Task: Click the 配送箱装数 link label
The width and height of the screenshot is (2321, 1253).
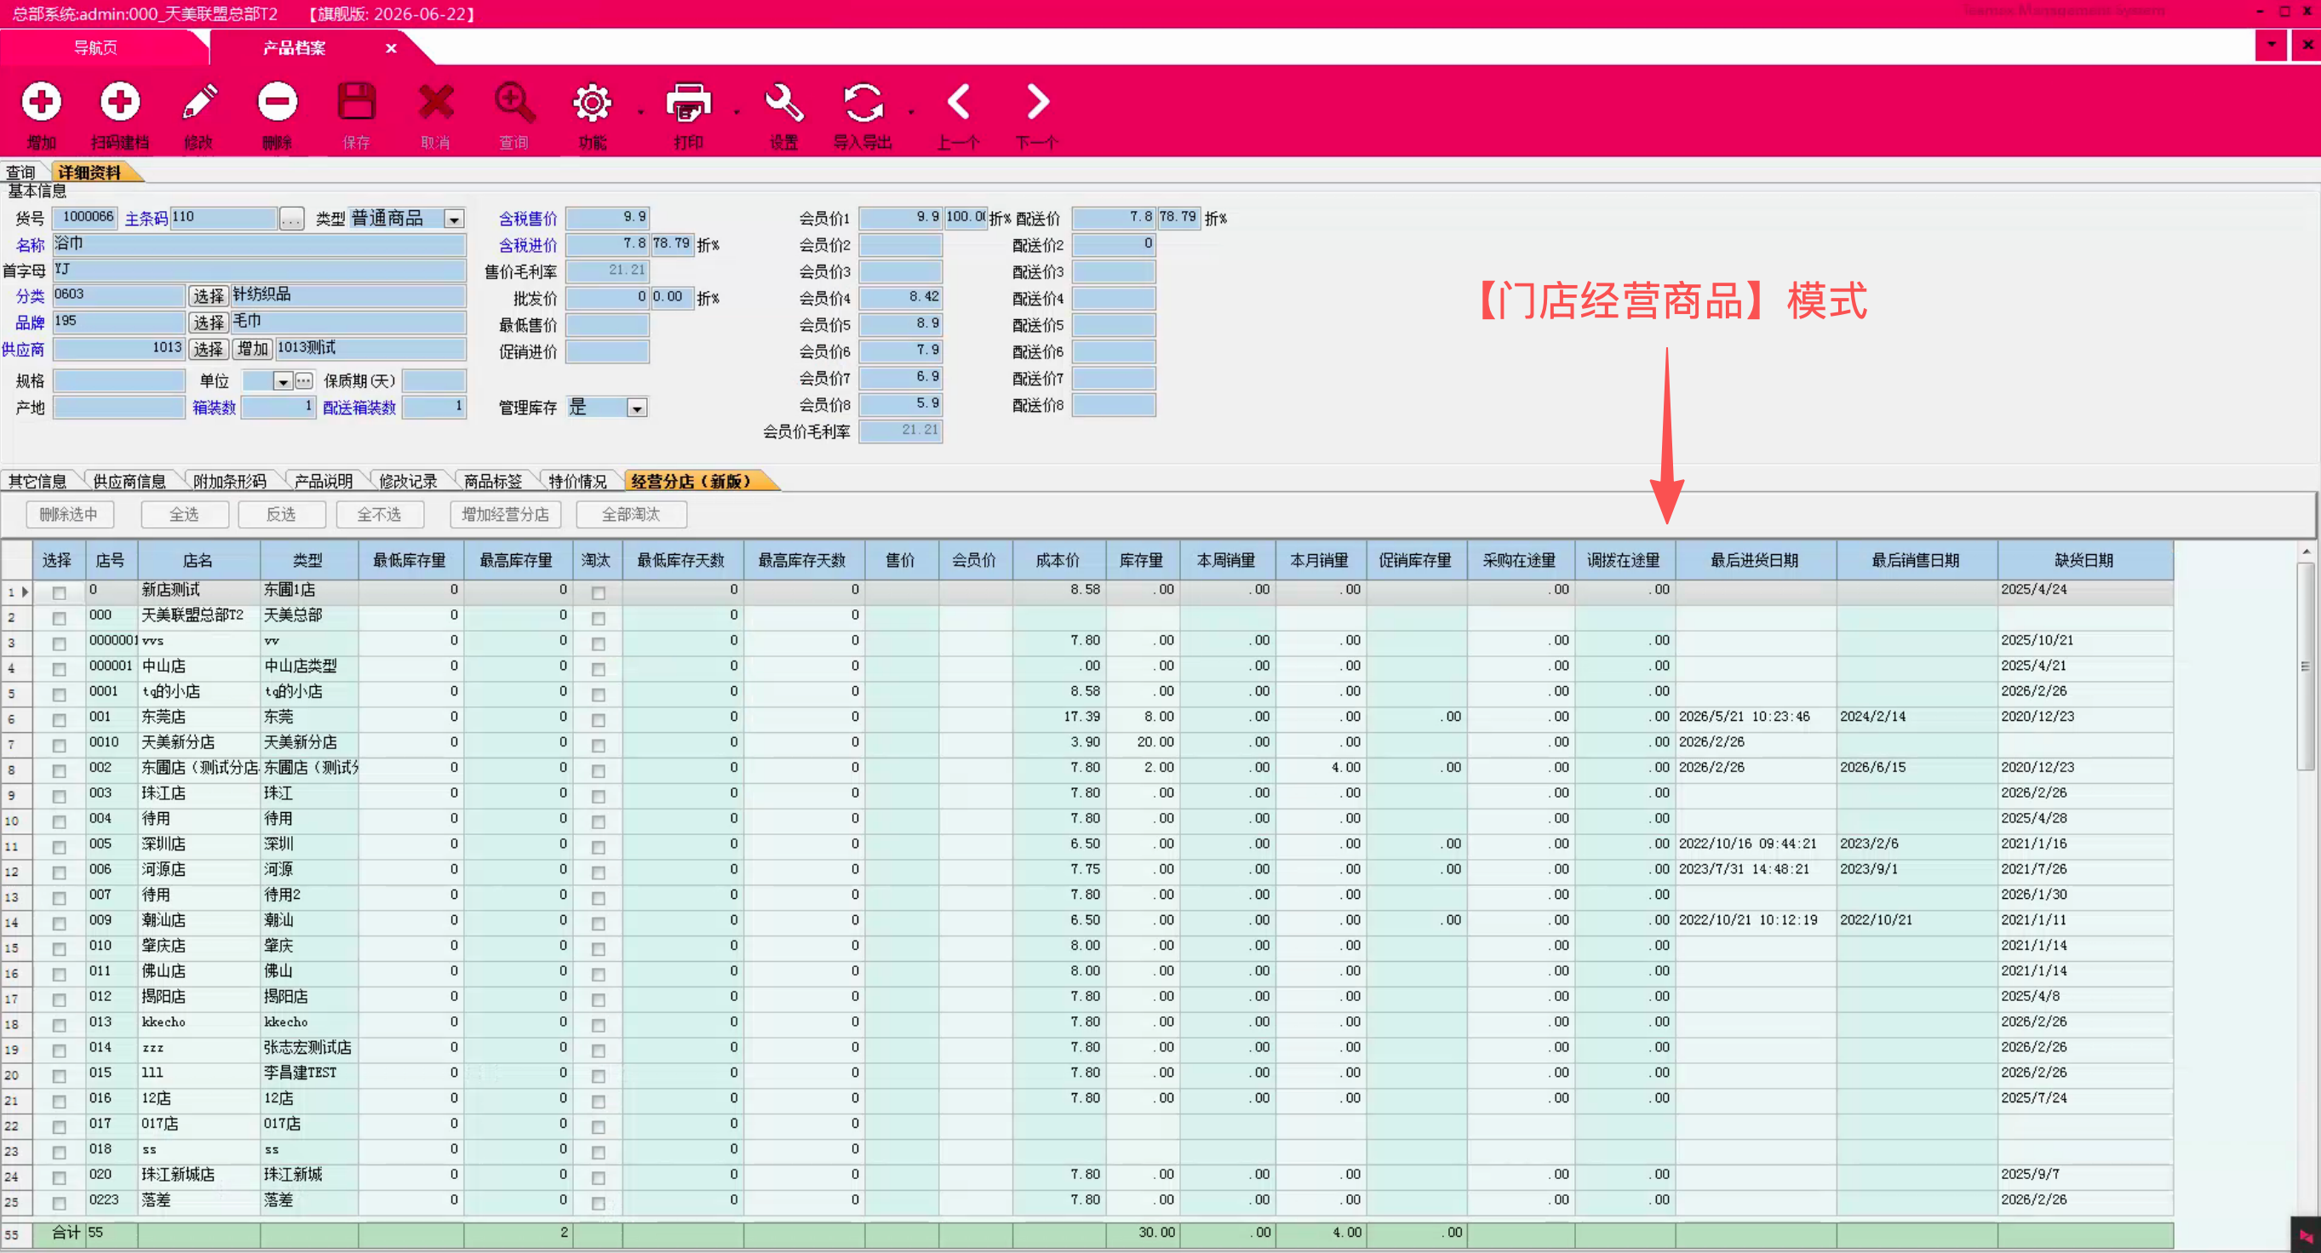Action: coord(359,408)
